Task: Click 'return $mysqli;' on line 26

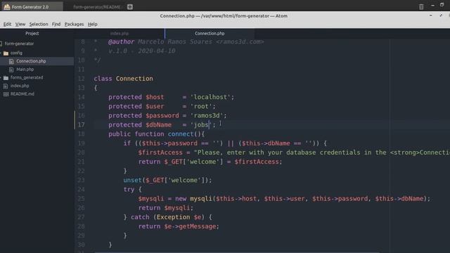Action: (x=166, y=208)
